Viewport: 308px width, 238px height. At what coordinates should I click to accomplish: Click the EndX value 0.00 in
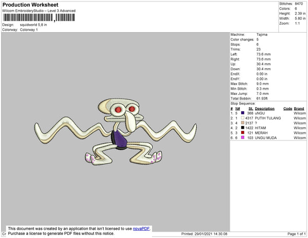coord(262,74)
